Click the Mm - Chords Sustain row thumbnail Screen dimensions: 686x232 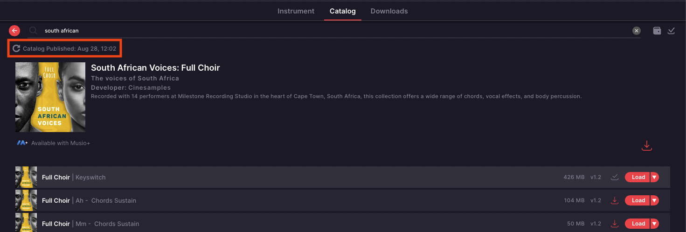(x=26, y=224)
